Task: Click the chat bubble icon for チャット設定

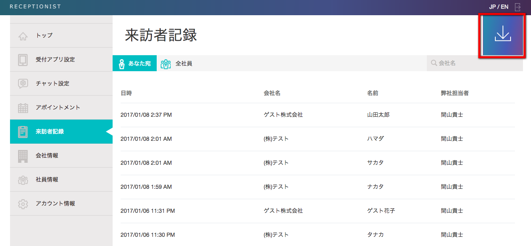Action: 23,84
